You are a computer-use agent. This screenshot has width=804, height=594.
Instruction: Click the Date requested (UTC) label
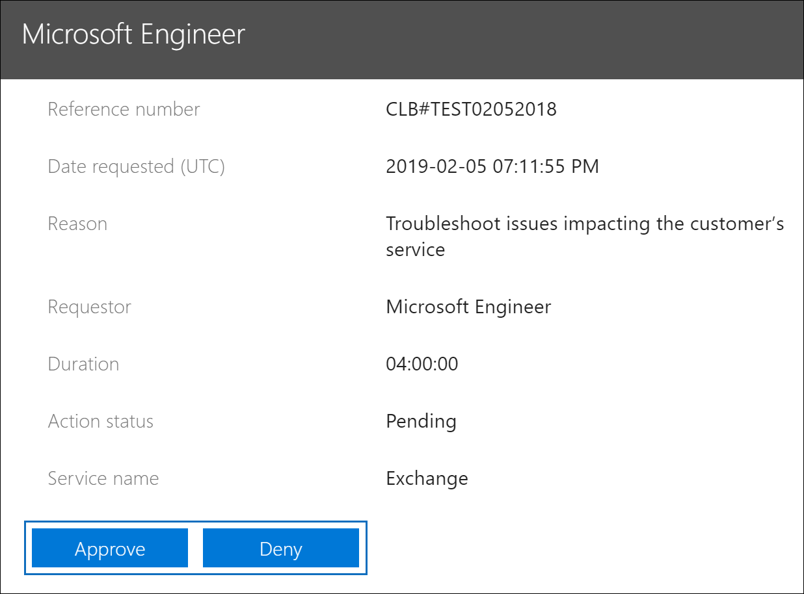click(x=136, y=166)
